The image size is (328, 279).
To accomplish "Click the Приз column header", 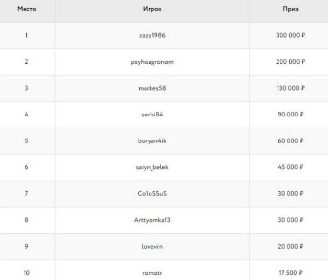I will point(291,9).
